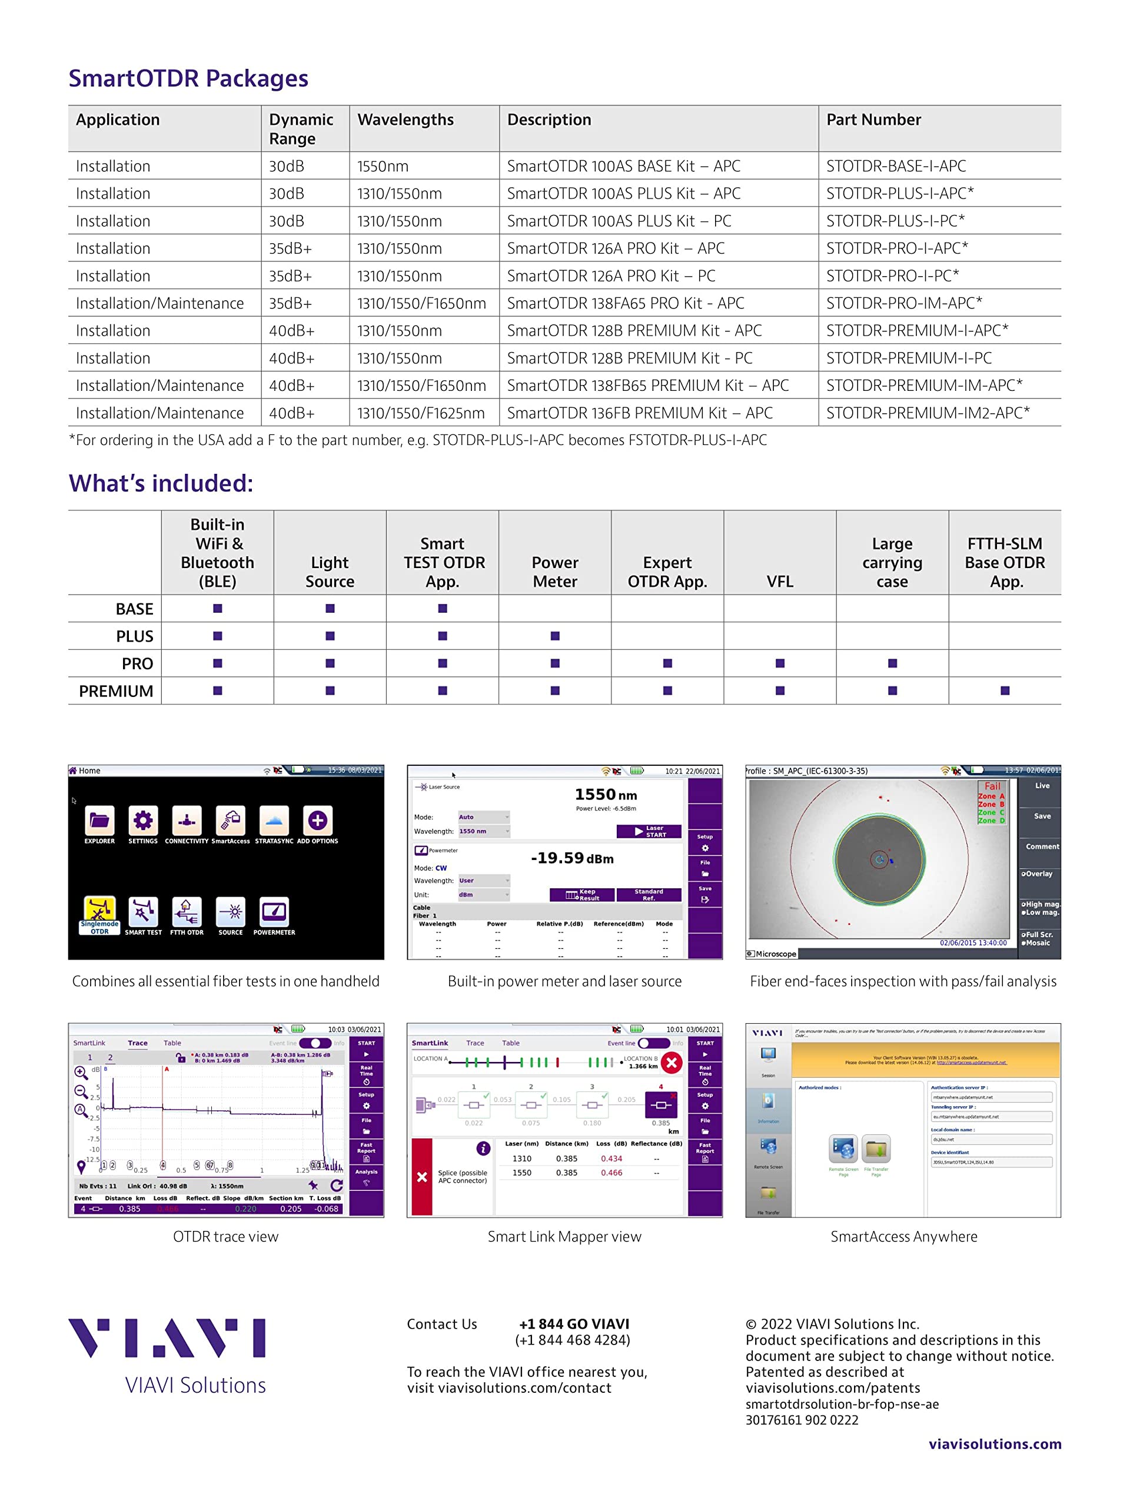The width and height of the screenshot is (1130, 1507).
Task: Open the Connectivity icon
Action: point(187,820)
